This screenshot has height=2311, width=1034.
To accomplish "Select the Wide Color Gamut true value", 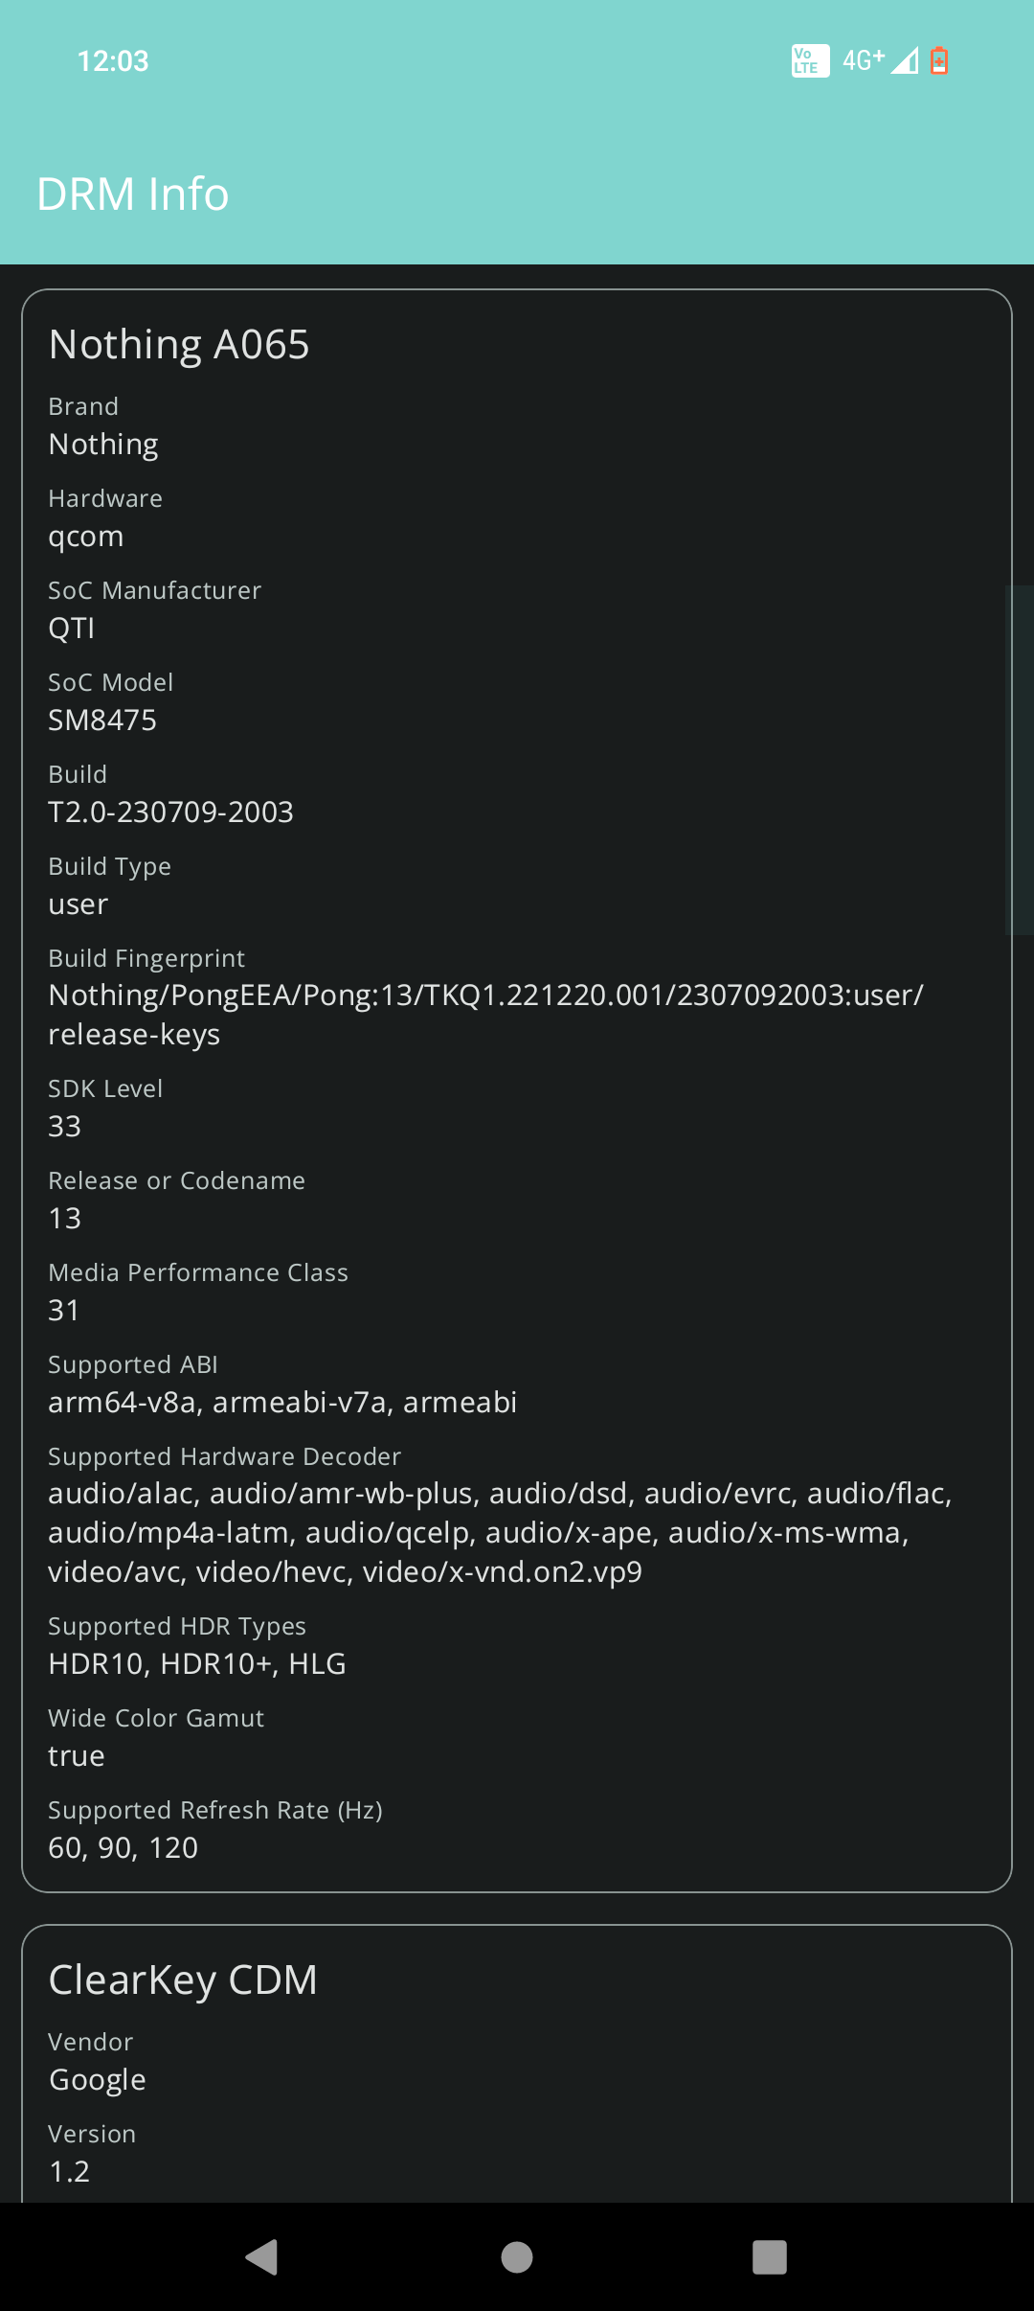I will click(x=77, y=1754).
